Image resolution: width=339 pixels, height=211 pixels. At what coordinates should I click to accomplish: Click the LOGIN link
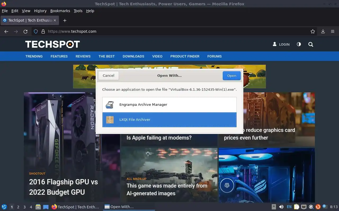[281, 44]
